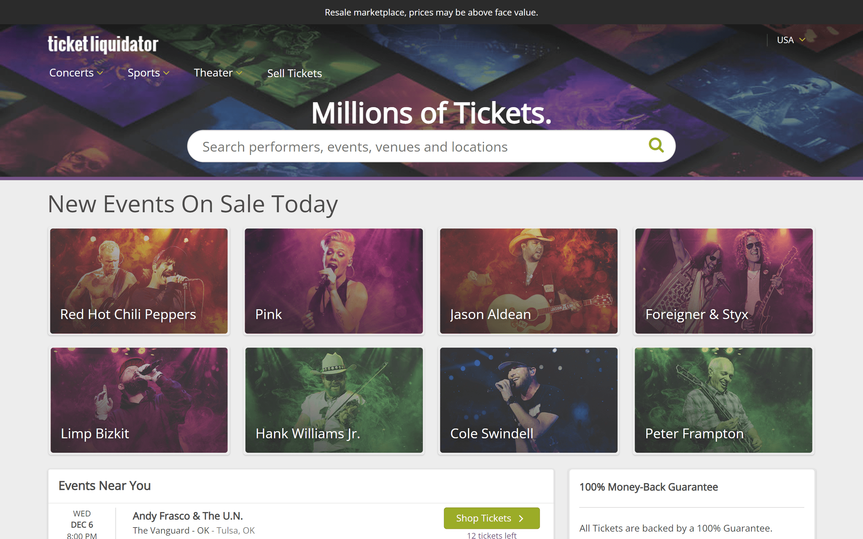Click the arrow icon on Shop Tickets
Image resolution: width=863 pixels, height=539 pixels.
coord(521,518)
